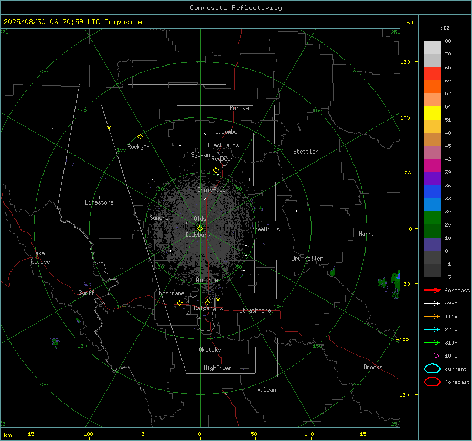Image resolution: width=472 pixels, height=441 pixels.
Task: Click the red cross marker beside Banff
Action: [x=75, y=293]
